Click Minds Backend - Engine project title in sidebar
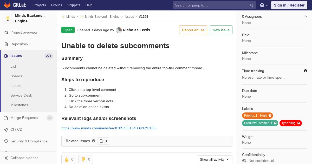 (x=30, y=18)
